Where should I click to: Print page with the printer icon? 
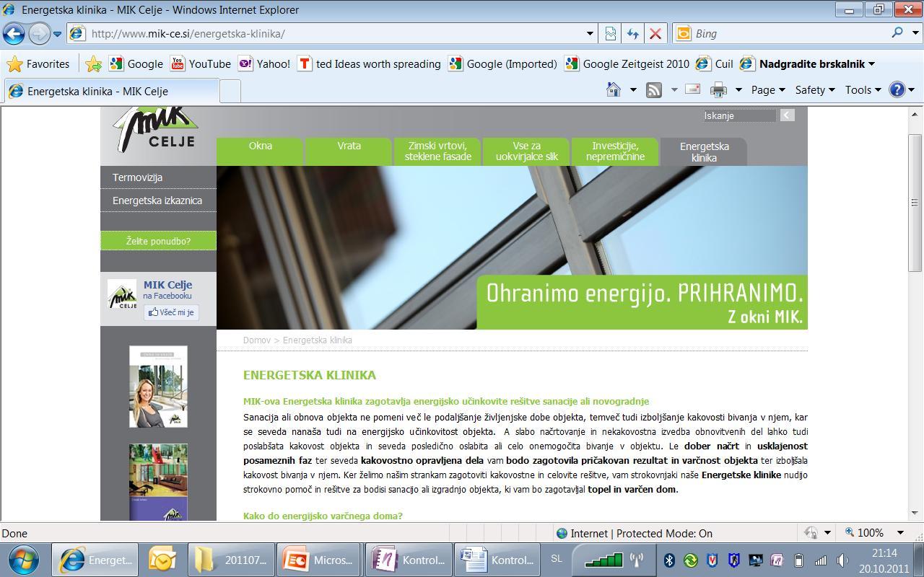click(x=718, y=90)
